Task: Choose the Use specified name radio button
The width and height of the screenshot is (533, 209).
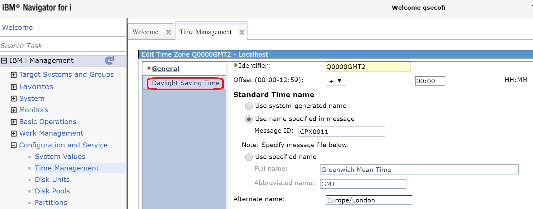Action: pos(249,157)
